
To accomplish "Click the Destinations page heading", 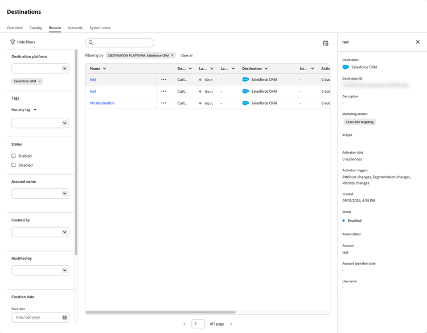I will click(x=24, y=12).
